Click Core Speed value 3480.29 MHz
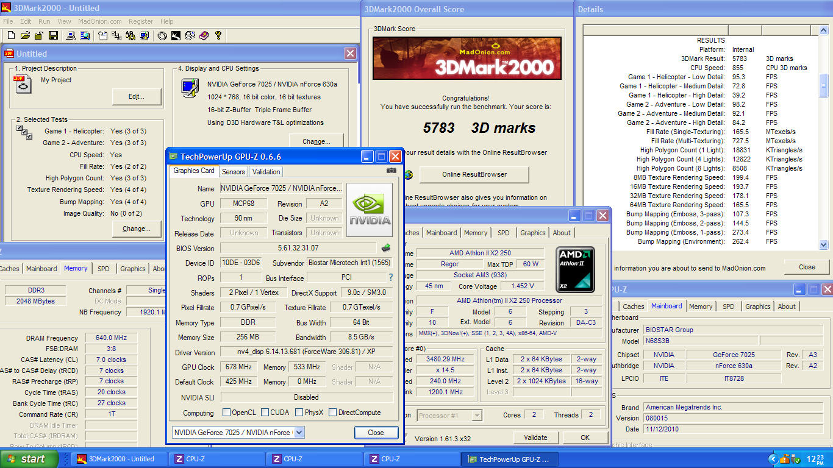Screen dimensions: 833x468 (446, 359)
